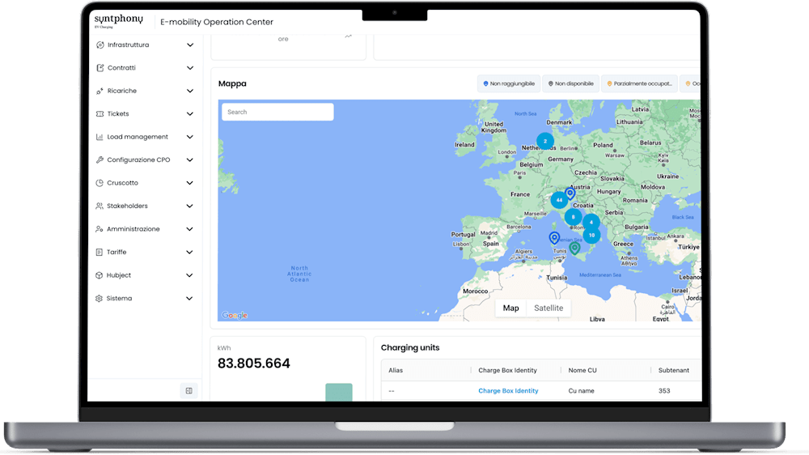Viewport: 809px width, 455px height.
Task: Click the cluster marker labeled 44
Action: (x=559, y=200)
